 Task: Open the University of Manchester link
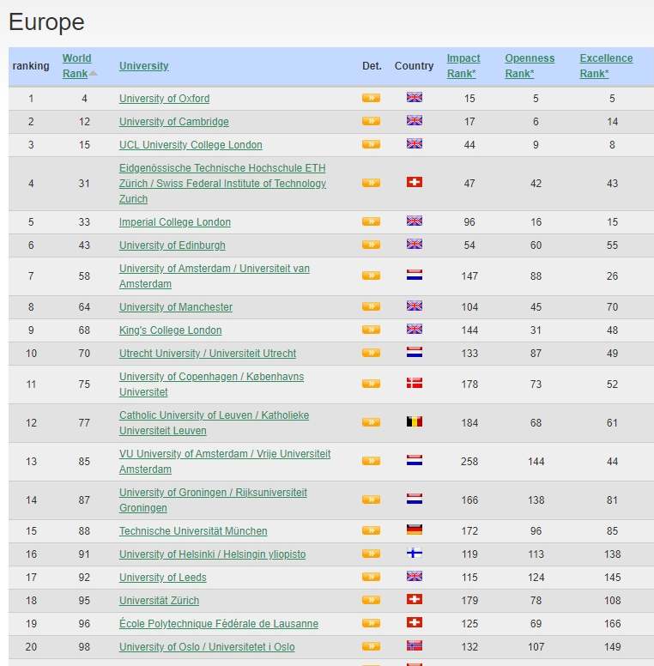point(175,307)
